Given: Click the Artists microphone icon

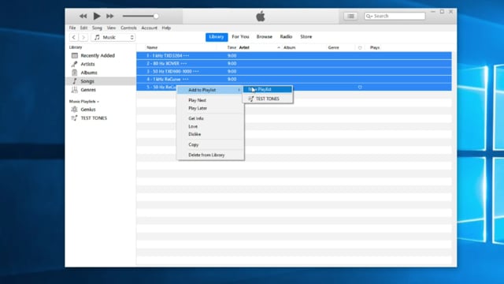Looking at the screenshot, I should click(75, 64).
